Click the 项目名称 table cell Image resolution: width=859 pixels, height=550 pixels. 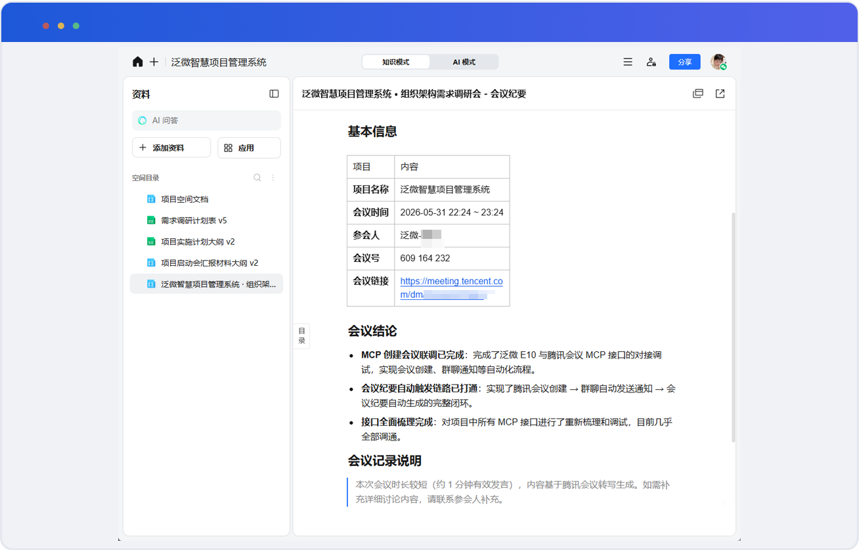[x=370, y=190]
